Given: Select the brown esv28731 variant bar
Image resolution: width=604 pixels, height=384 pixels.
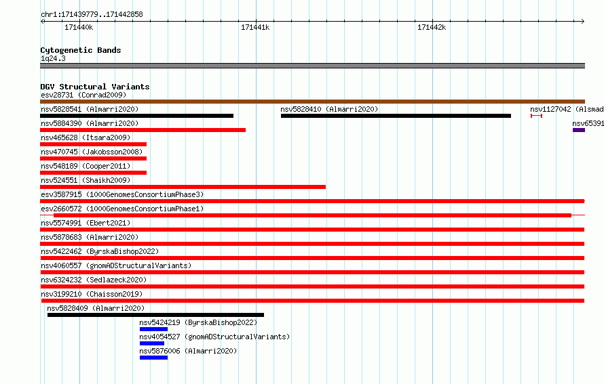Looking at the screenshot, I should point(312,102).
